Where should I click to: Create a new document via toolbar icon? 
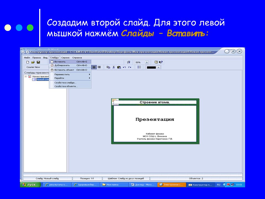coord(28,62)
